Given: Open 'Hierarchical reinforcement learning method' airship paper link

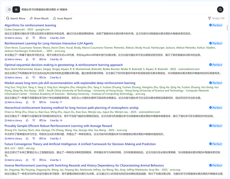Looking at the screenshot, I should [71, 108].
